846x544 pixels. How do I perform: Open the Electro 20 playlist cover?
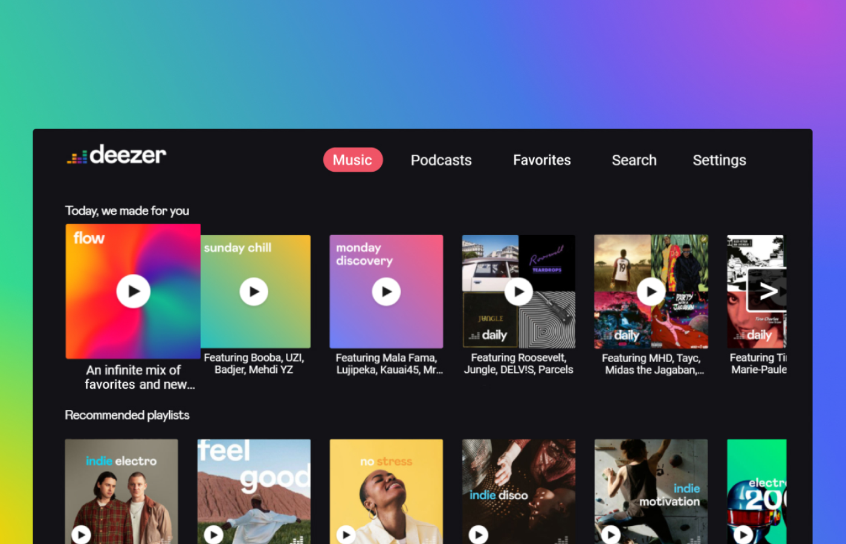coord(757,490)
